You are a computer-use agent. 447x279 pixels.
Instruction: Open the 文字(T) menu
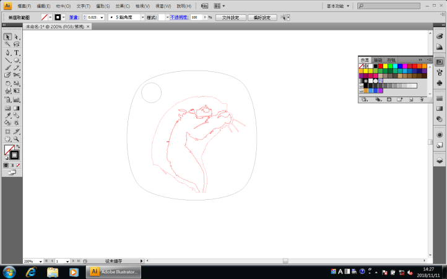[x=83, y=6]
